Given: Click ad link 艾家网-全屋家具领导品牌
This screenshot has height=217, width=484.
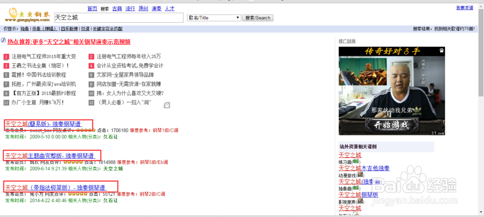Looking at the screenshot, I should pos(125,75).
